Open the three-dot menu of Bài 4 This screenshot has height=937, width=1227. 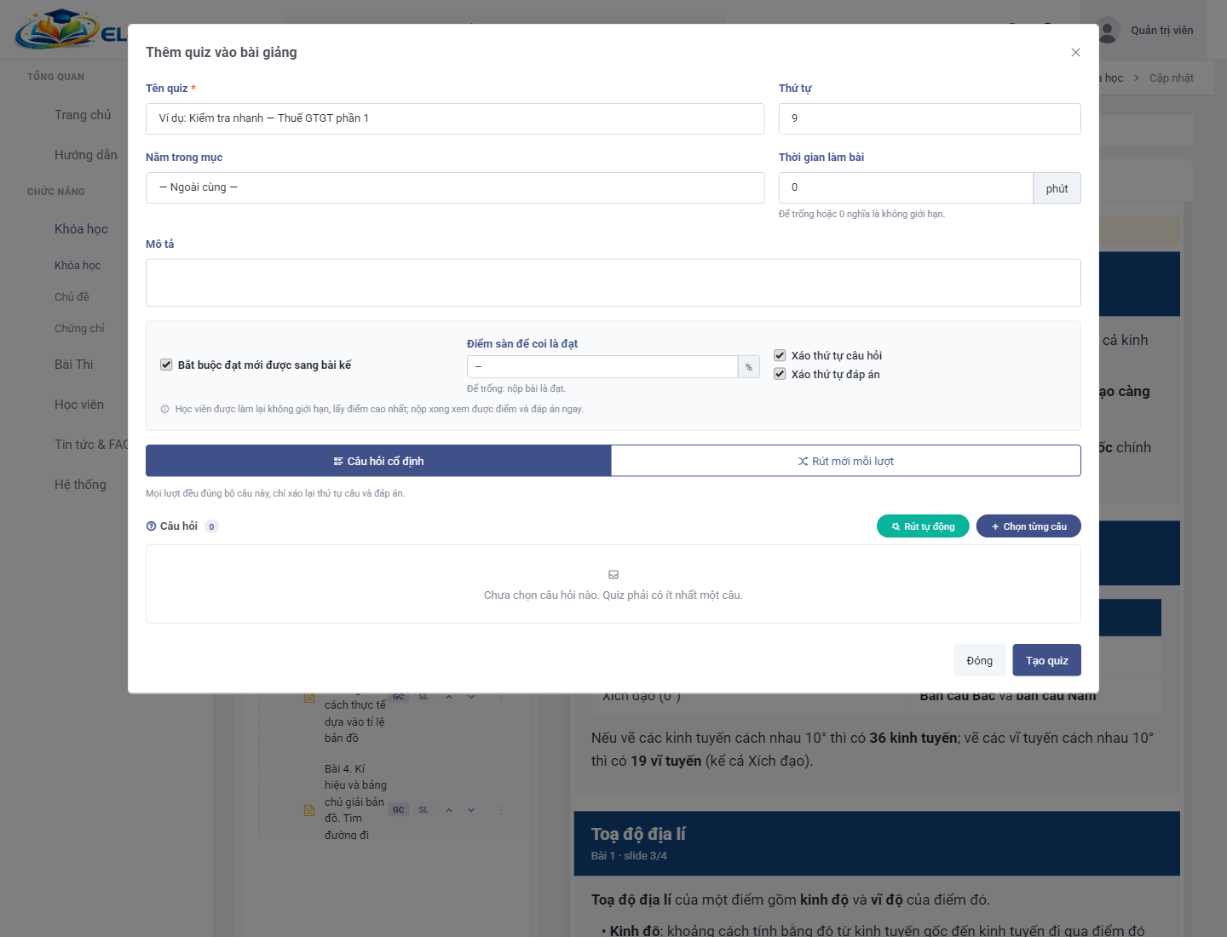pos(501,810)
